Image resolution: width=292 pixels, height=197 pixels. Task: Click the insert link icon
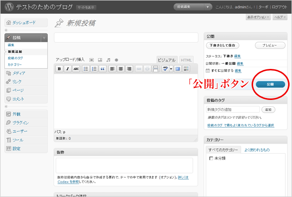139,69
